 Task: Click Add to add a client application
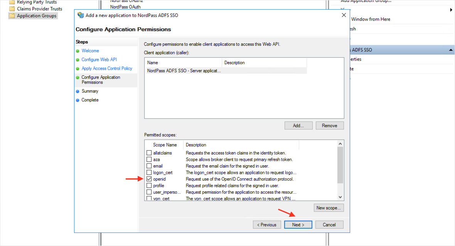pyautogui.click(x=298, y=126)
